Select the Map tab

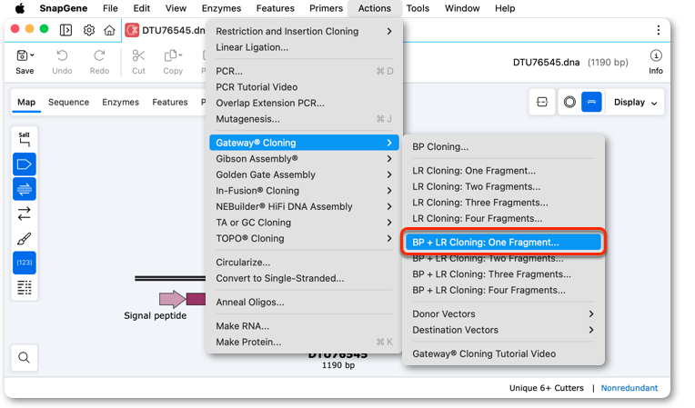click(26, 102)
